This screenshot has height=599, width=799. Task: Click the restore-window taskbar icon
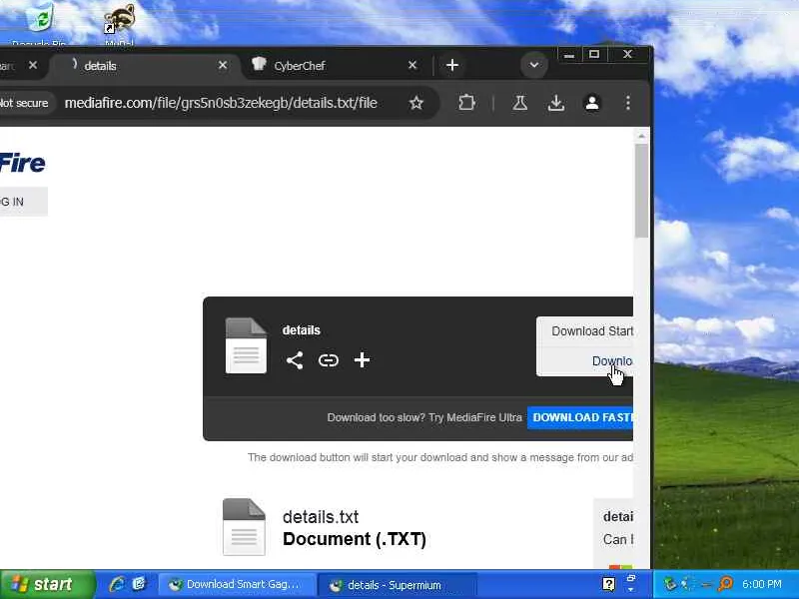630,580
